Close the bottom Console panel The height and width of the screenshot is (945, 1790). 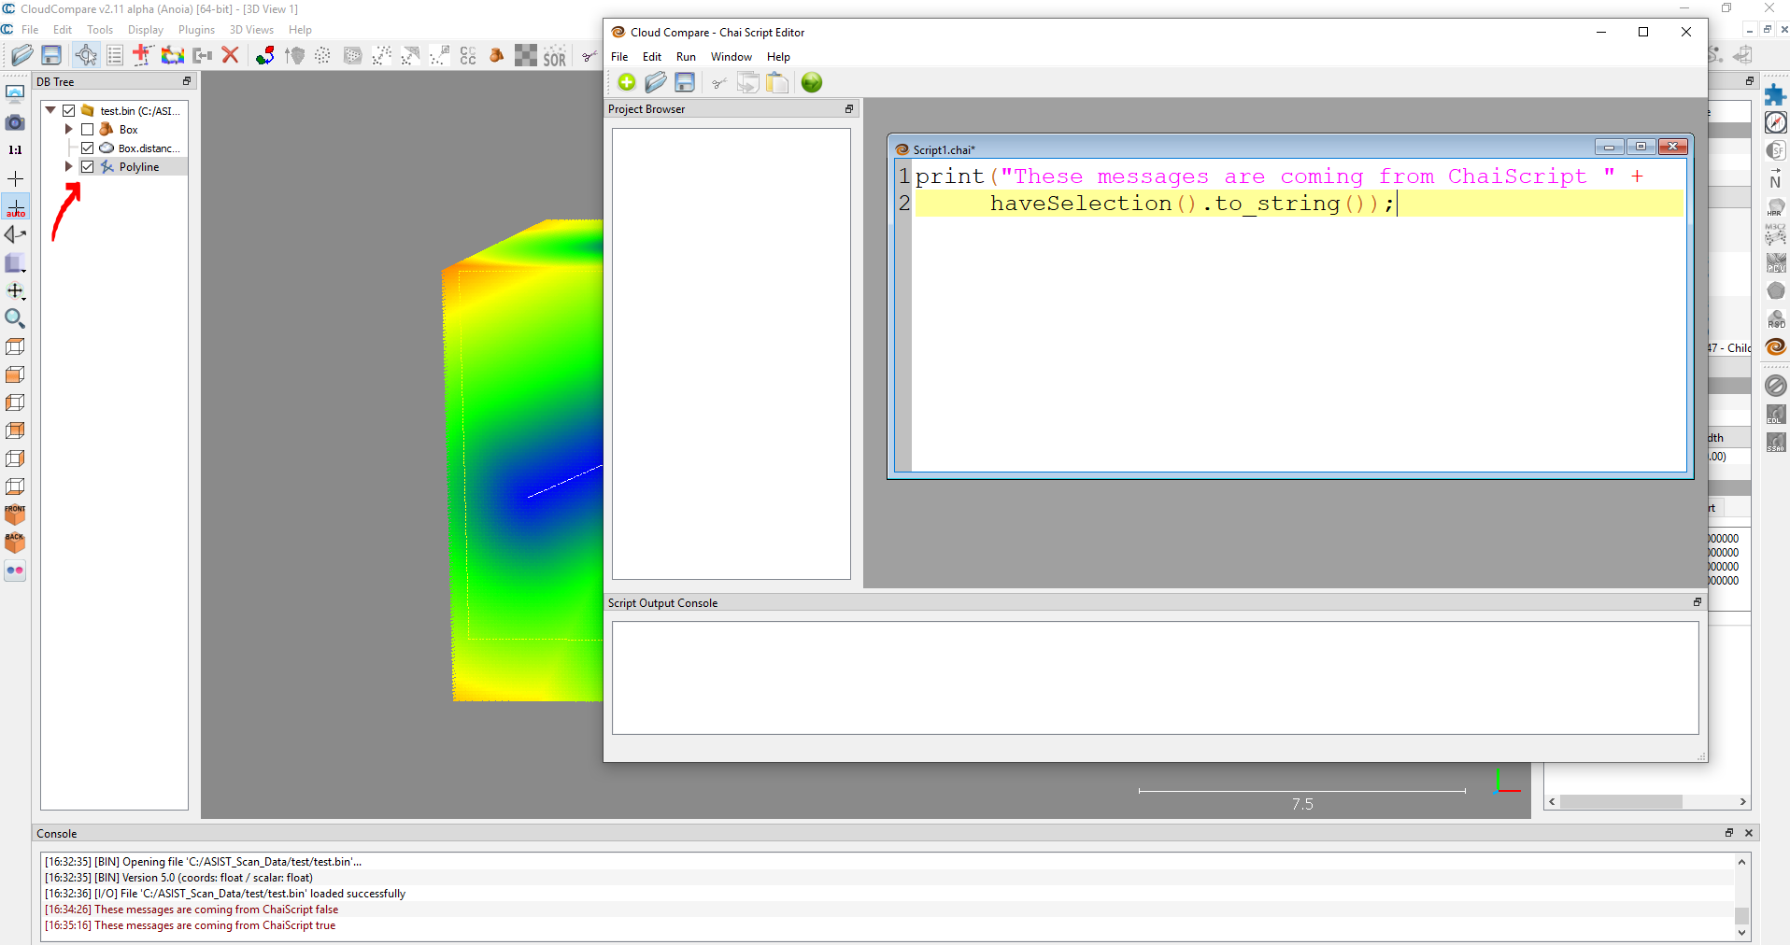pyautogui.click(x=1749, y=833)
